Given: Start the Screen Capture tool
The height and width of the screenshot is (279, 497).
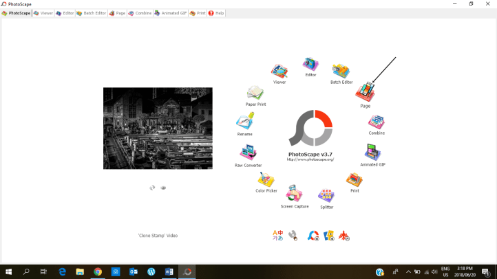Looking at the screenshot, I should tap(294, 194).
